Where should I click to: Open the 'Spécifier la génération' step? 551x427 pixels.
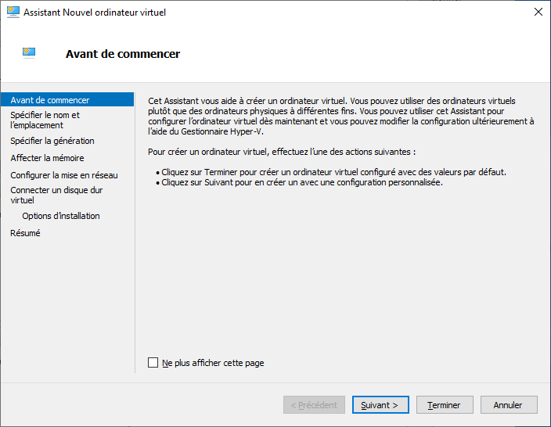pyautogui.click(x=52, y=141)
